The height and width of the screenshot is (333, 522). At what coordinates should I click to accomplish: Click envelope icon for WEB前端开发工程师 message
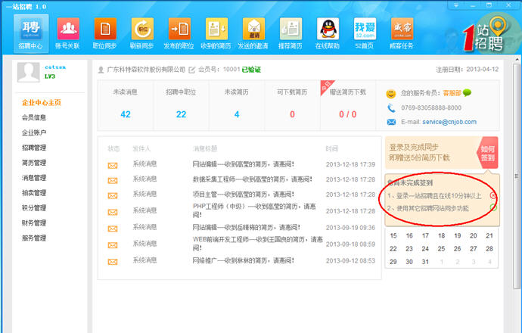click(113, 245)
